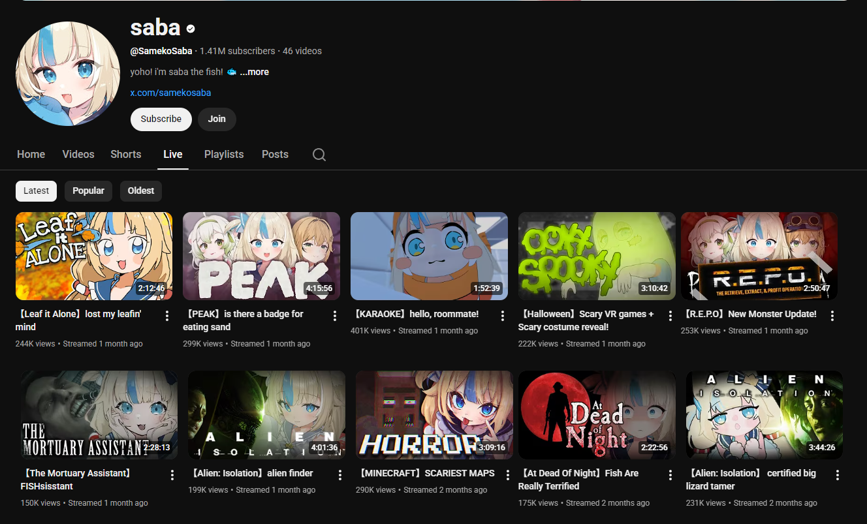Click the Join membership button
This screenshot has width=867, height=524.
coord(217,119)
